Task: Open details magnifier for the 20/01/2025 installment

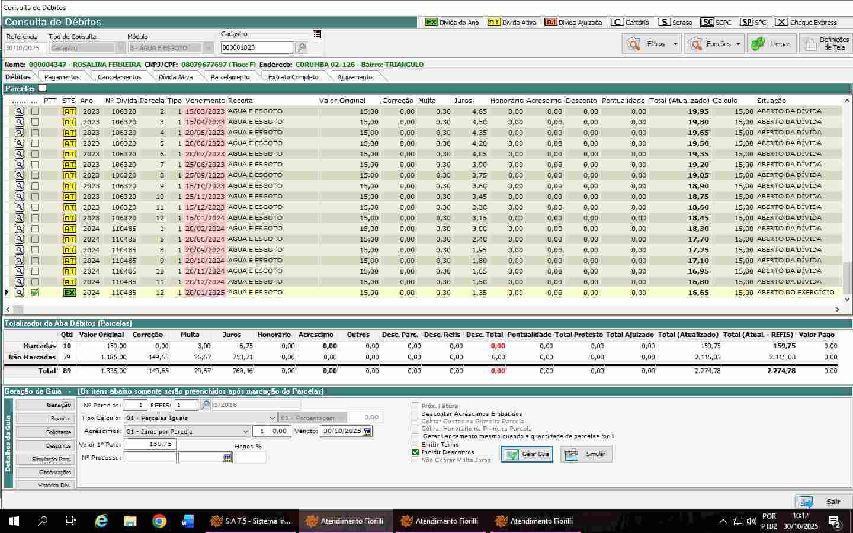Action: (x=20, y=293)
